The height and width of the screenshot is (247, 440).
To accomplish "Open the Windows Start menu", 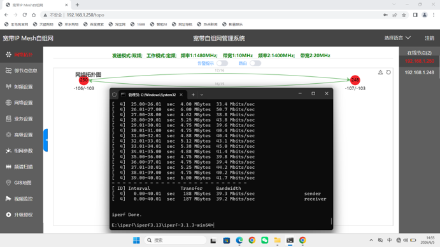I will (x=136, y=240).
